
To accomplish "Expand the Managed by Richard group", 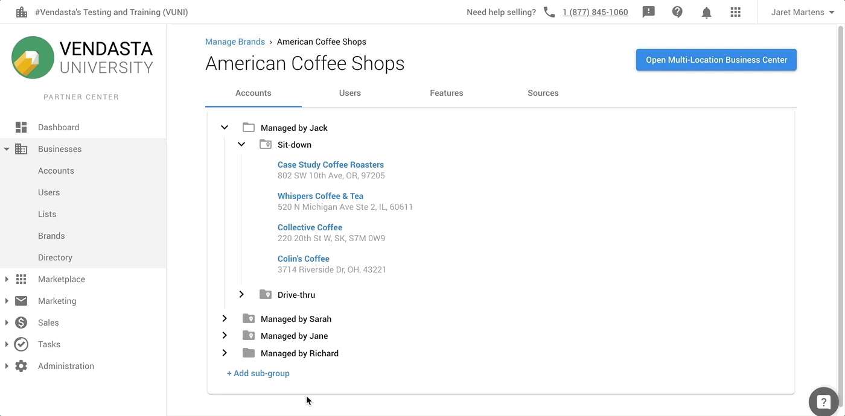I will [x=225, y=353].
